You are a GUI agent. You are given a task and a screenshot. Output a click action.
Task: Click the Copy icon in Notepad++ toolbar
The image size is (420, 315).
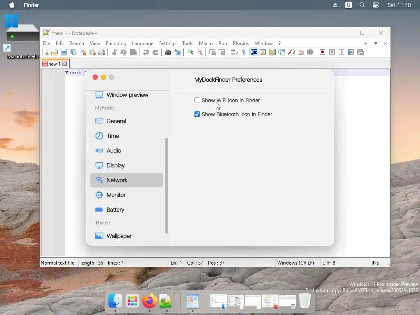(124, 52)
